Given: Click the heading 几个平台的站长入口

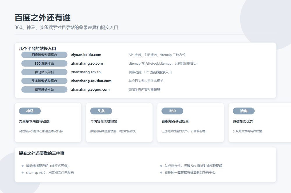Looking at the screenshot, I should click(x=38, y=49).
